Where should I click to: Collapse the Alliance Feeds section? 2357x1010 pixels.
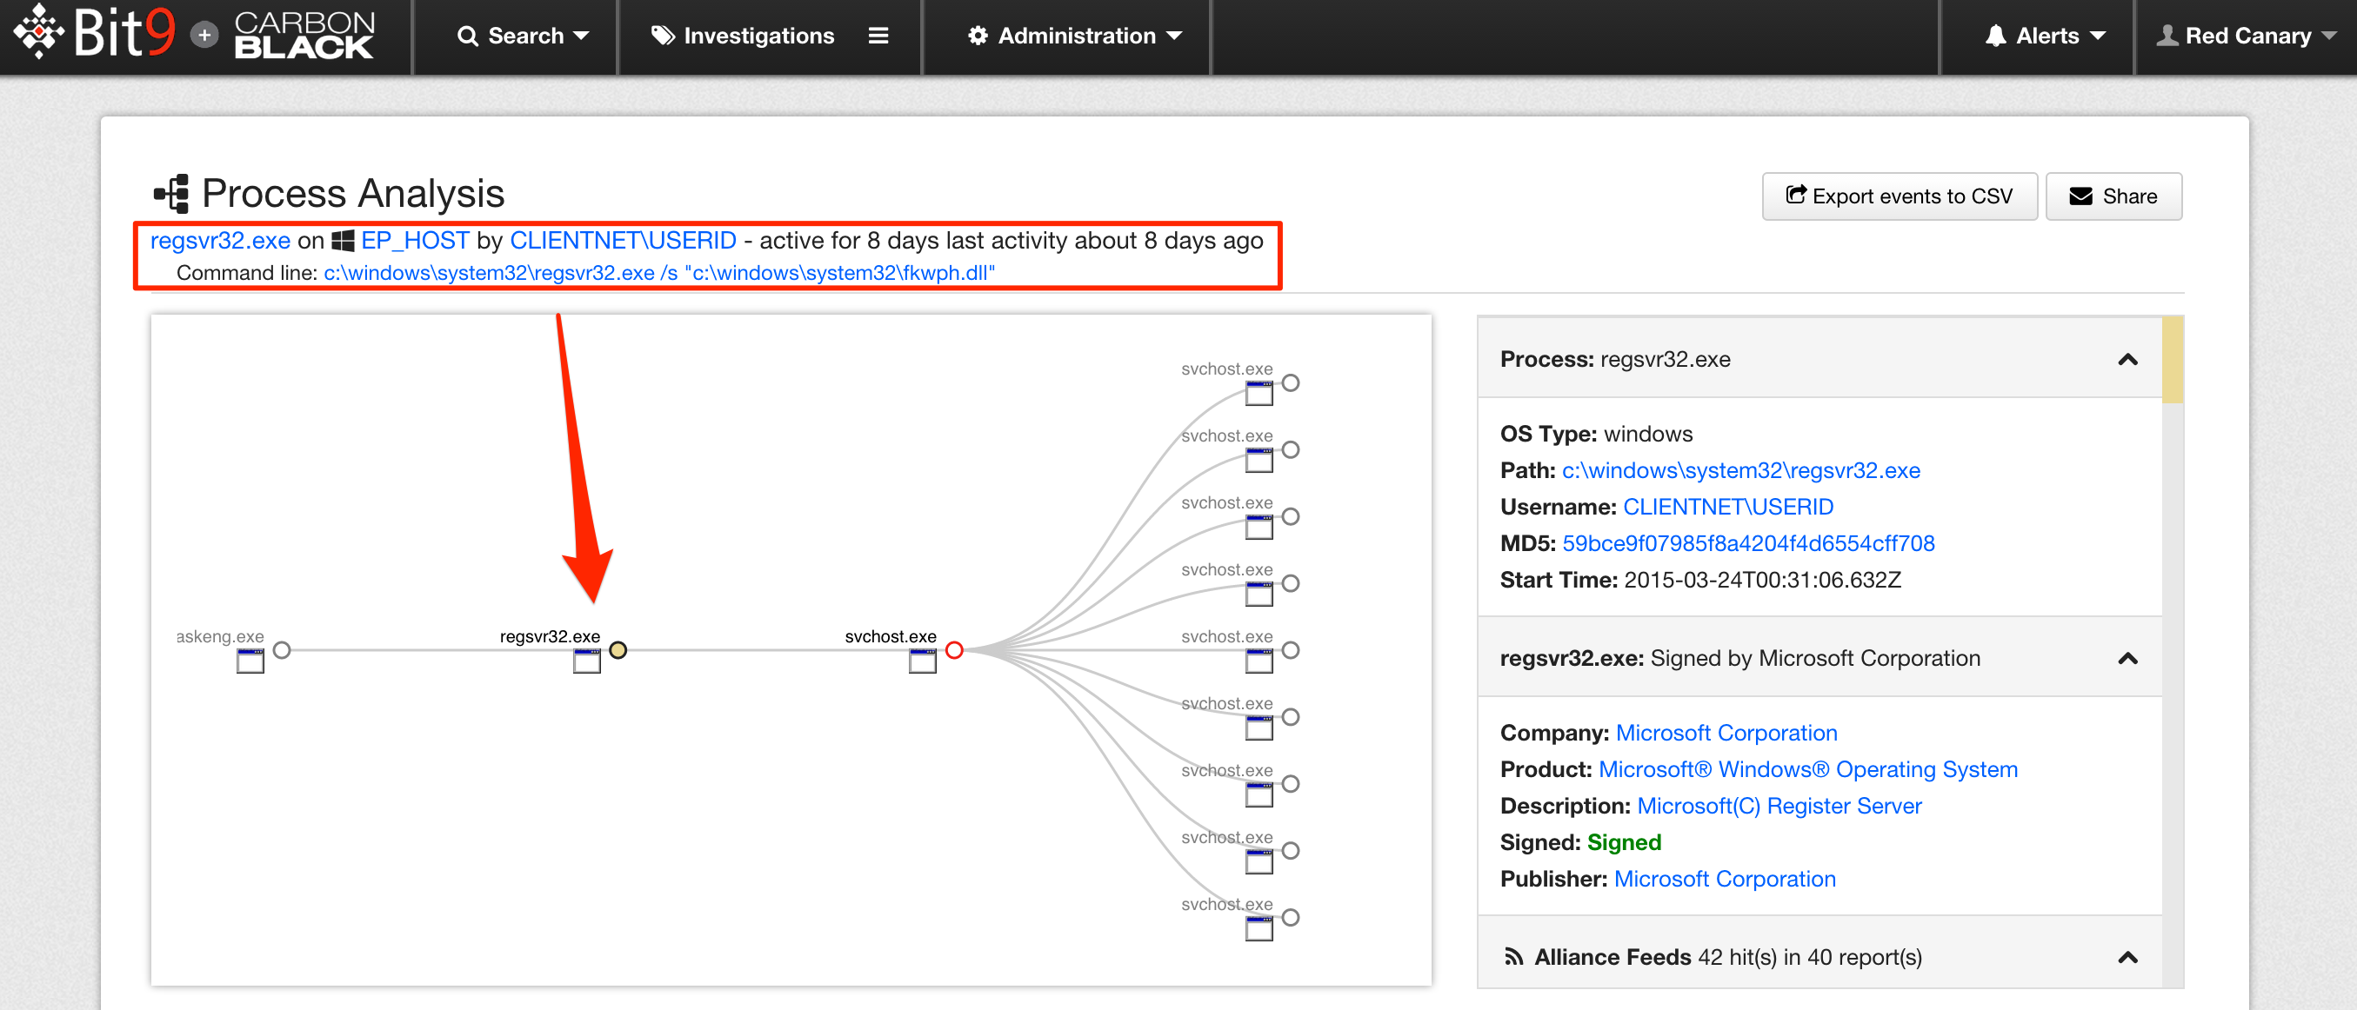pyautogui.click(x=2127, y=957)
